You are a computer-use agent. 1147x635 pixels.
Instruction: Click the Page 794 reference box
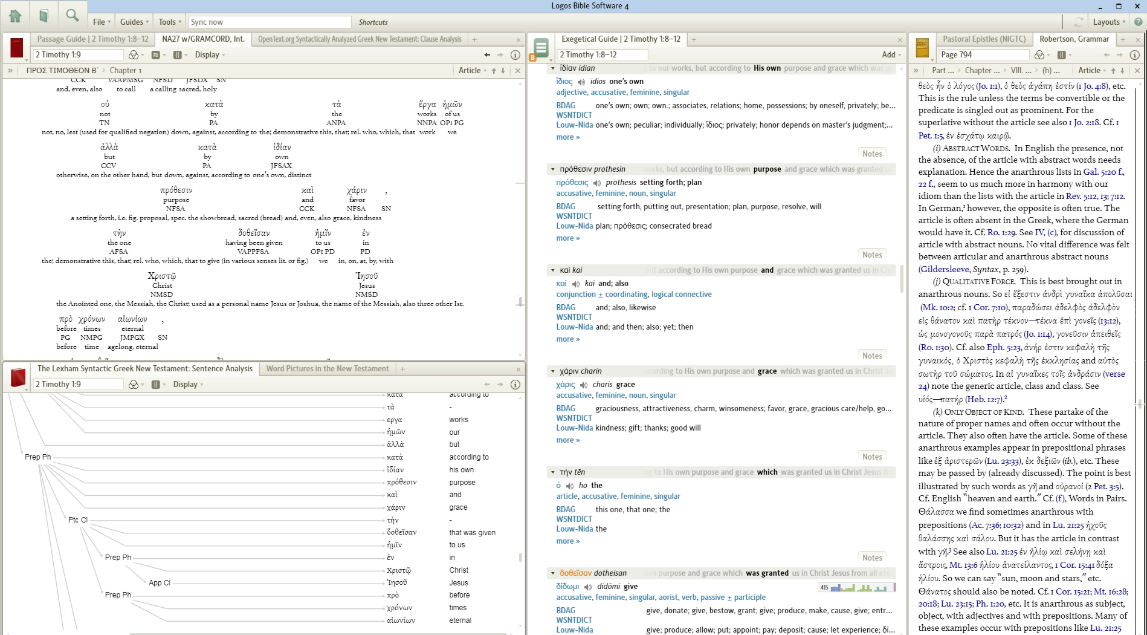point(983,54)
